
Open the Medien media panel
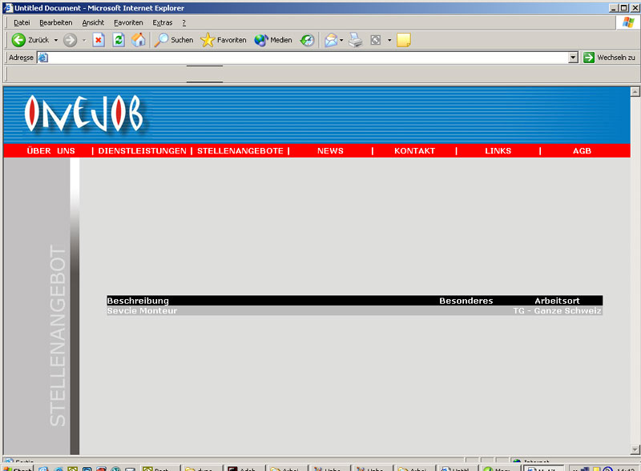(273, 40)
